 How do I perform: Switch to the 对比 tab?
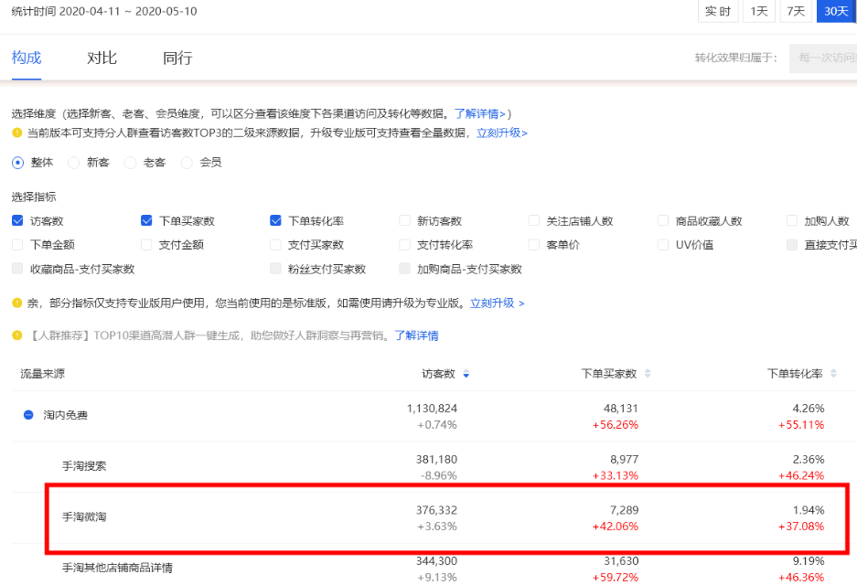point(102,58)
